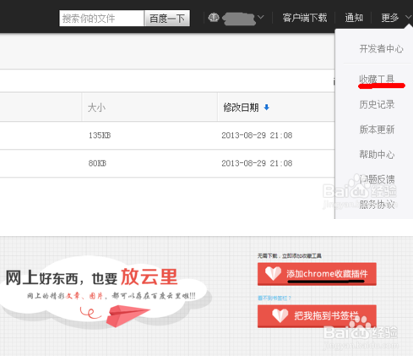Image resolution: width=413 pixels, height=356 pixels.
Task: Select 版本更新 menu entry
Action: pos(377,129)
